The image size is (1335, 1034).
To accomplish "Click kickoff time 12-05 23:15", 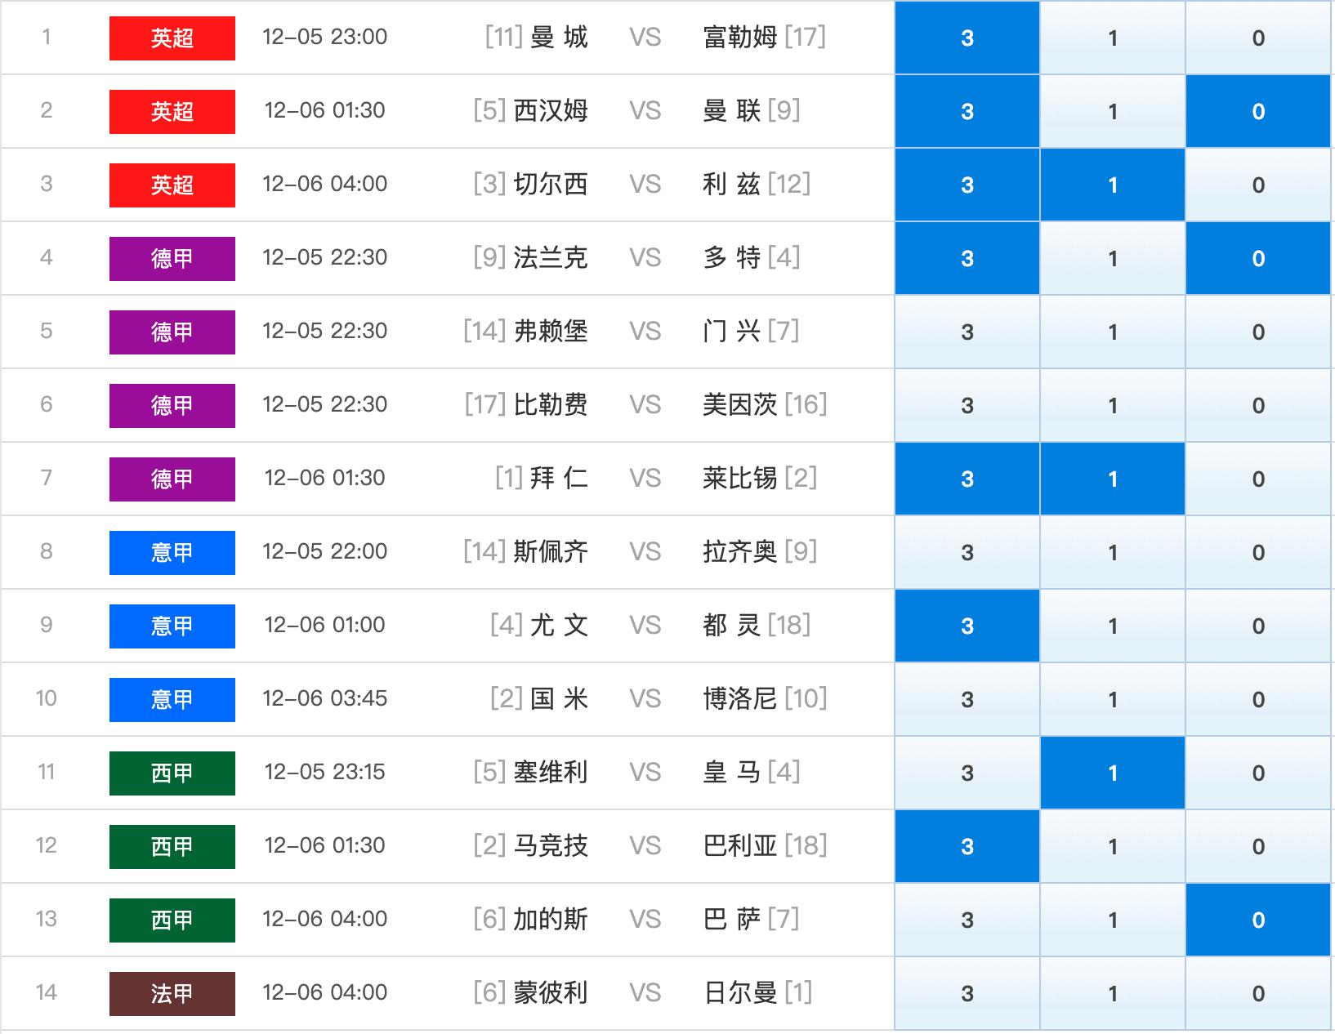I will [325, 772].
